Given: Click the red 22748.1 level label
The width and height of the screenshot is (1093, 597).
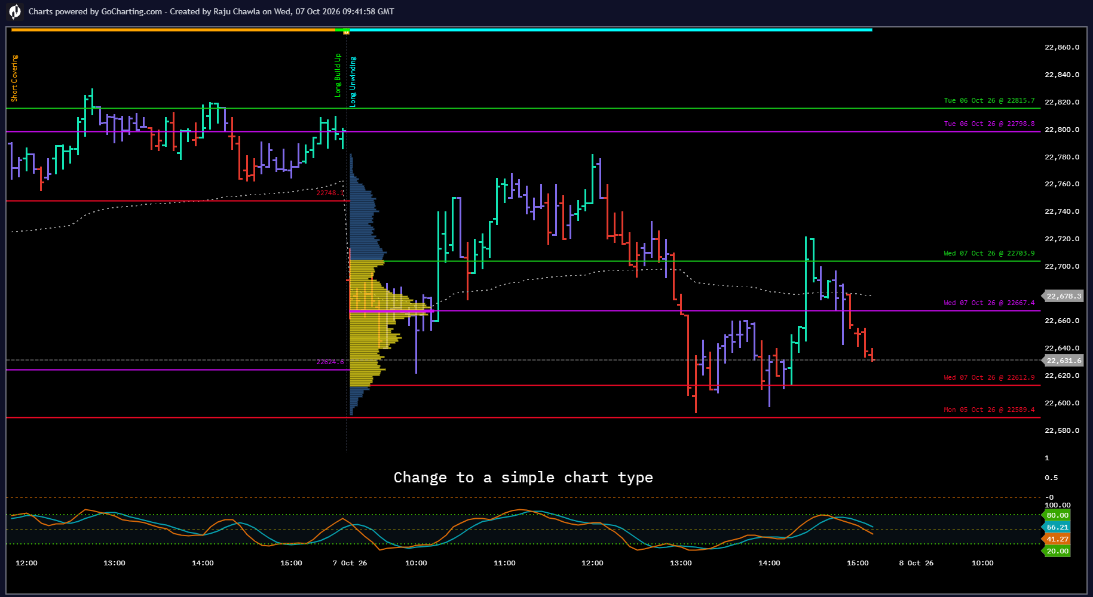Looking at the screenshot, I should point(330,193).
